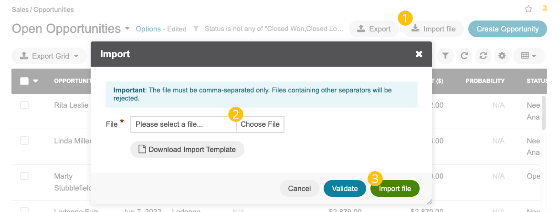Click the filter icon beside Status condition
559x212 pixels.
pyautogui.click(x=196, y=29)
